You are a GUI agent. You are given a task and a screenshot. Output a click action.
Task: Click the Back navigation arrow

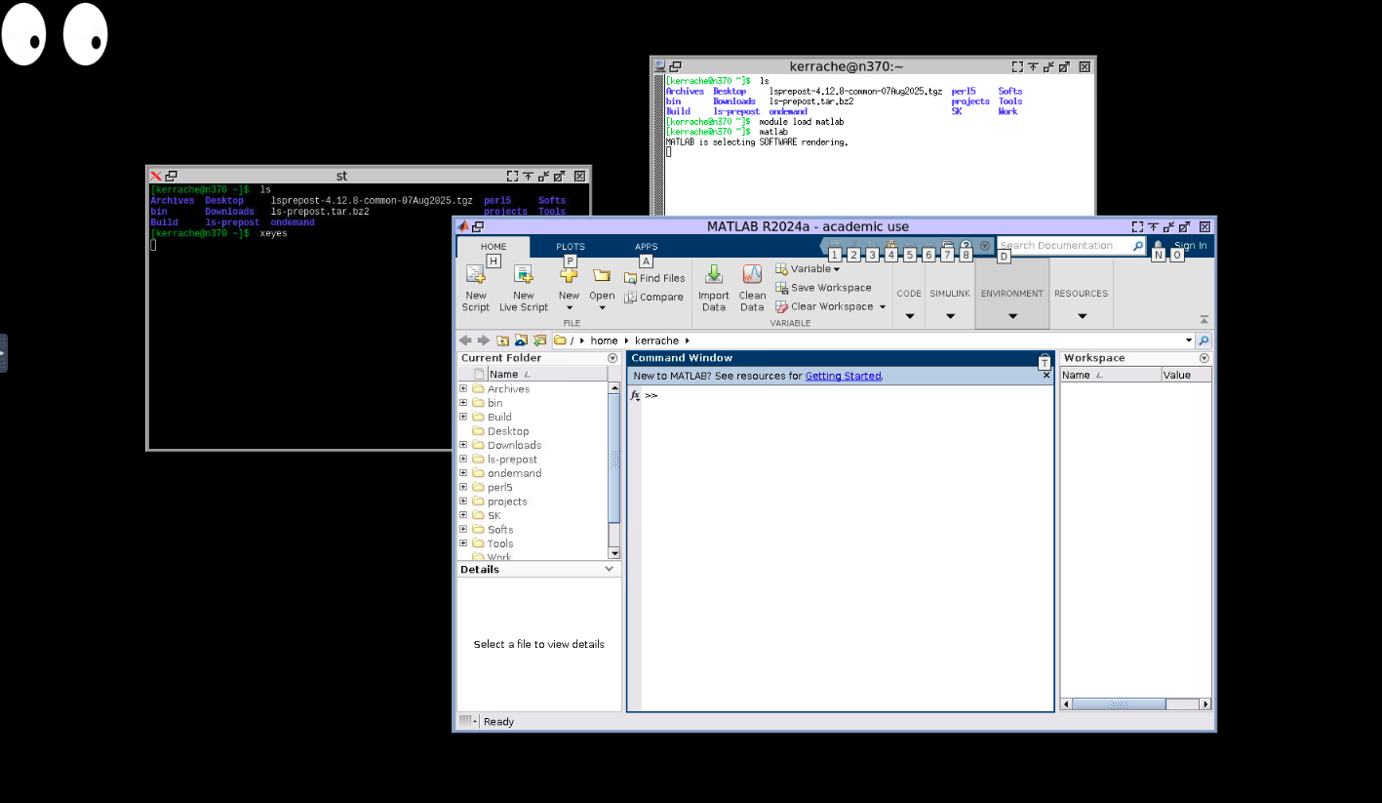465,341
